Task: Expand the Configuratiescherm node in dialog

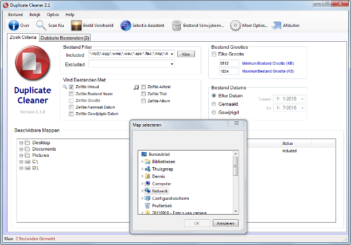Action: coord(142,198)
